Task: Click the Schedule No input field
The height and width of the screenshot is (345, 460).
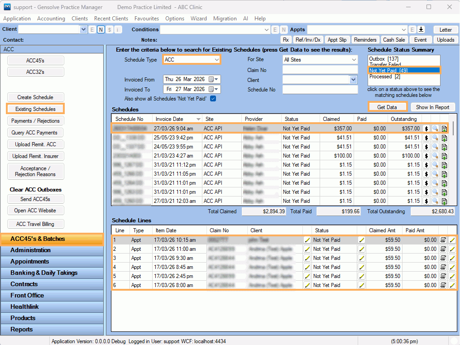Action: tap(320, 90)
